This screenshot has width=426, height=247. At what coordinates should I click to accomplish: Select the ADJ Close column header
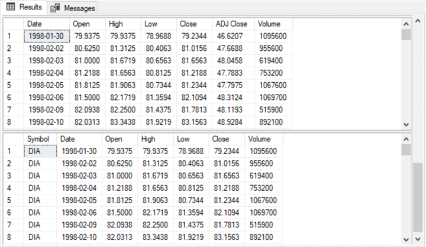click(233, 24)
